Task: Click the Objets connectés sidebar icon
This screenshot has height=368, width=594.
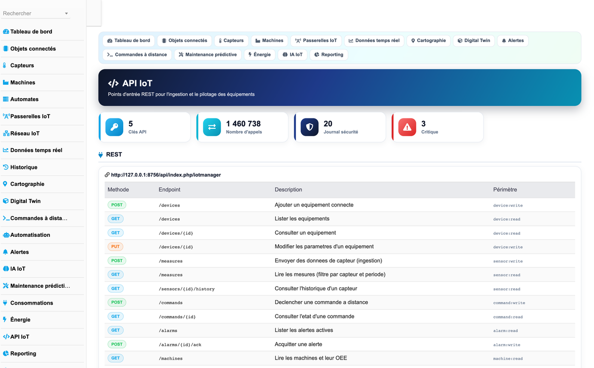Action: tap(6, 49)
